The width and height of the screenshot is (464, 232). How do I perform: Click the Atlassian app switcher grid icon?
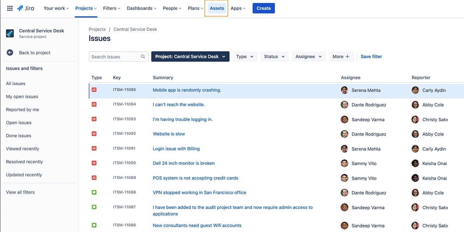coord(10,8)
